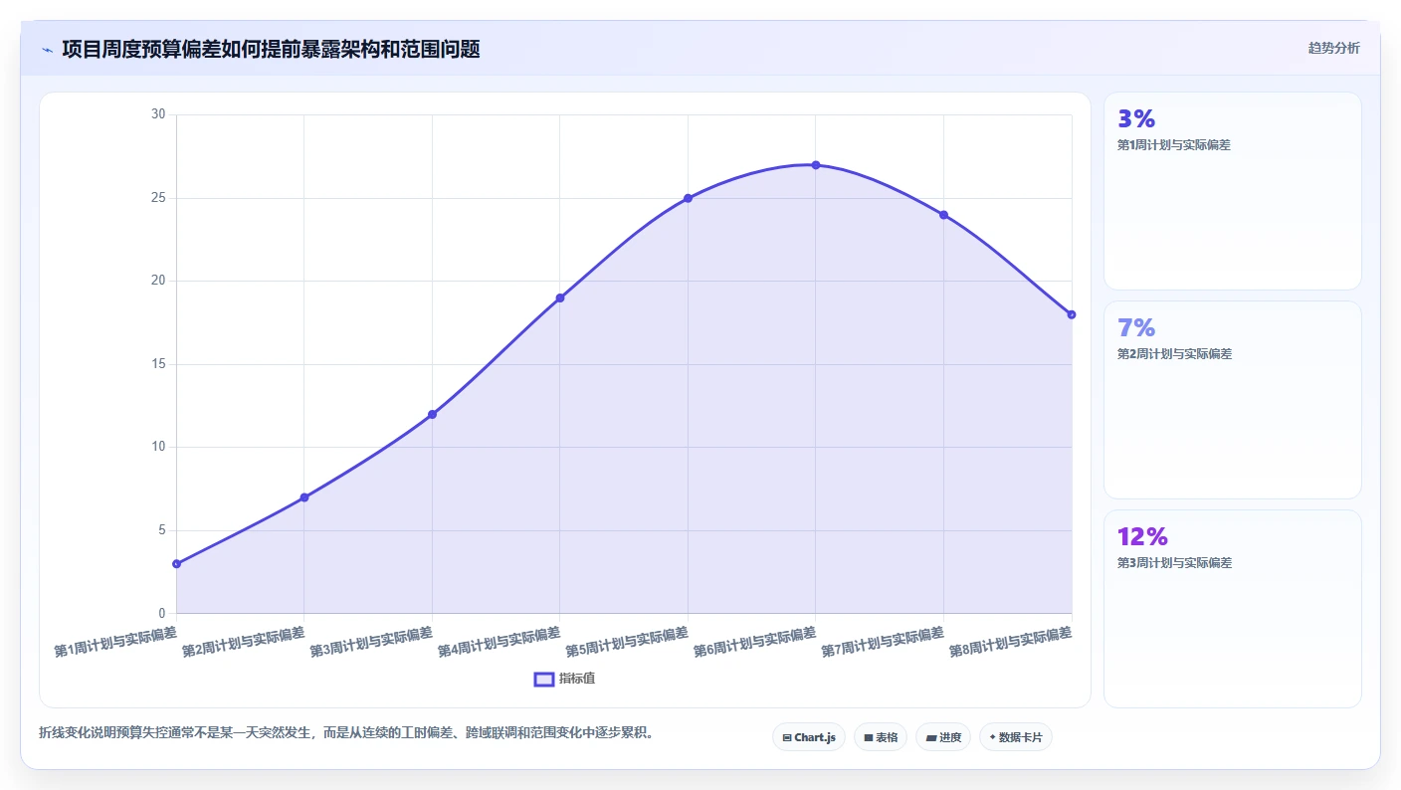Click the 第5周计划与实际偏差 axis label

[627, 642]
